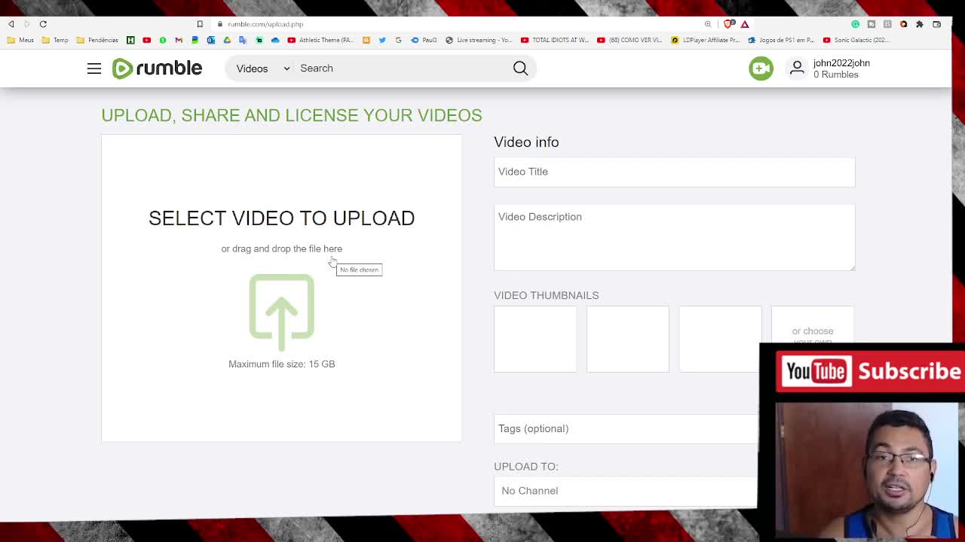
Task: Open the Brave wallet icon
Action: [x=936, y=24]
